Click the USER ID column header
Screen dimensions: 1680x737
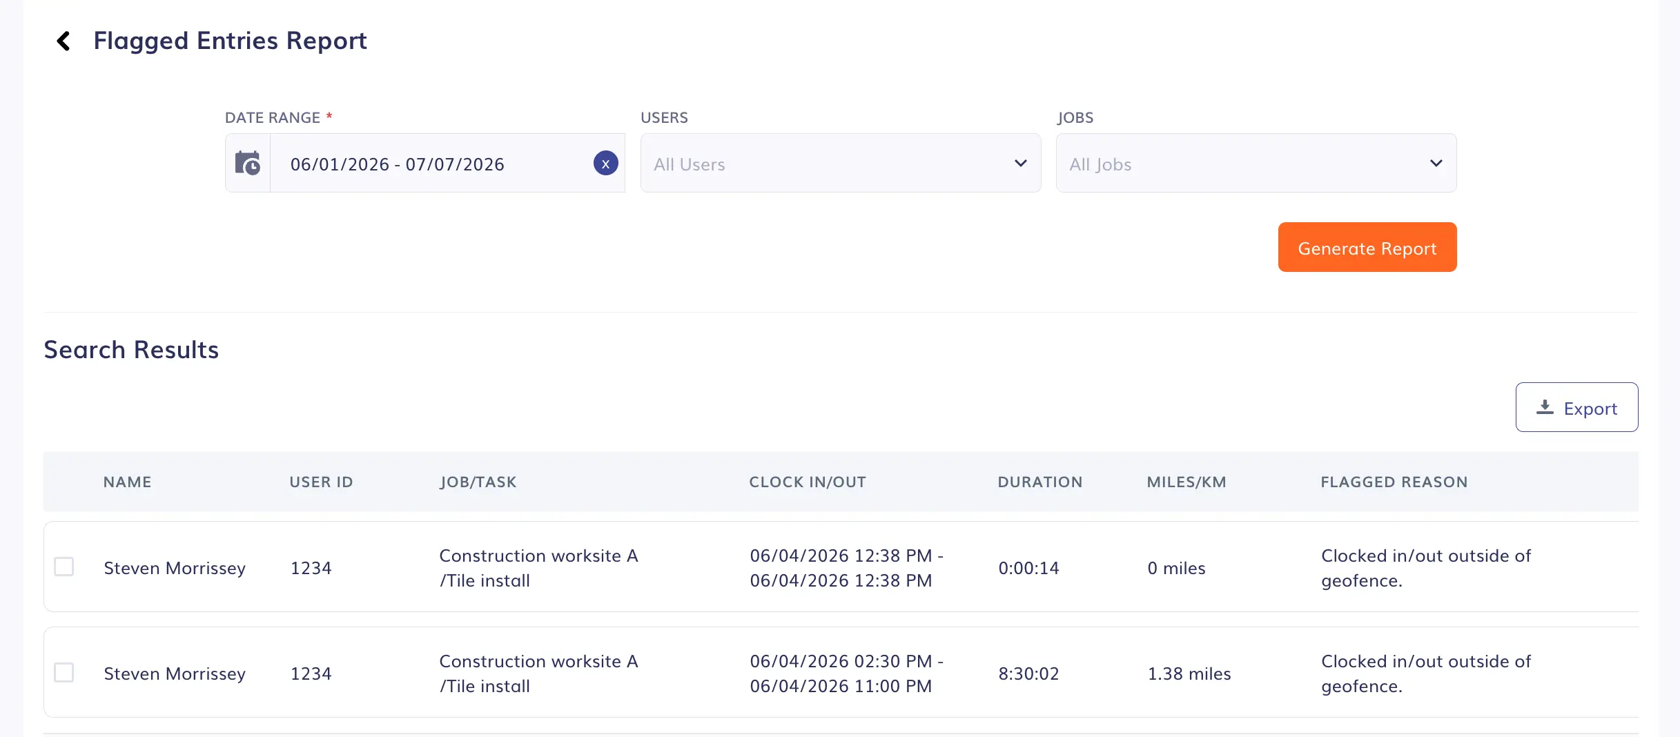(321, 482)
